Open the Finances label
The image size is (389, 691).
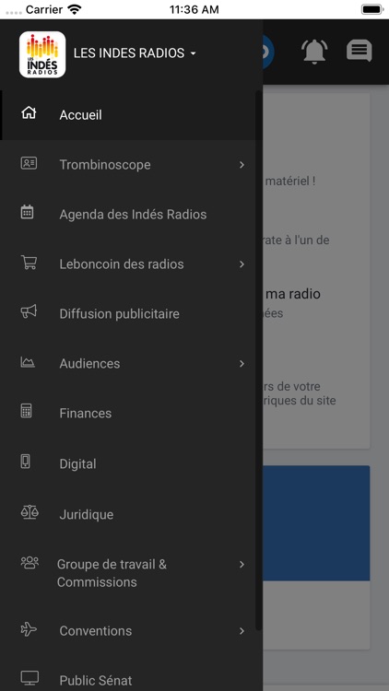pos(85,414)
